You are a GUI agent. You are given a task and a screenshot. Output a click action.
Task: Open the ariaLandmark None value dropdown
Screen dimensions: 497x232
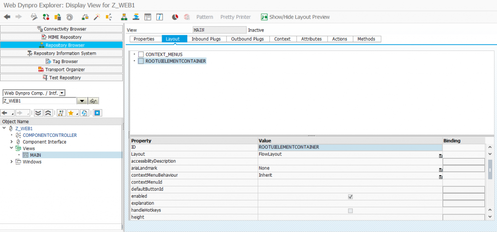click(441, 170)
